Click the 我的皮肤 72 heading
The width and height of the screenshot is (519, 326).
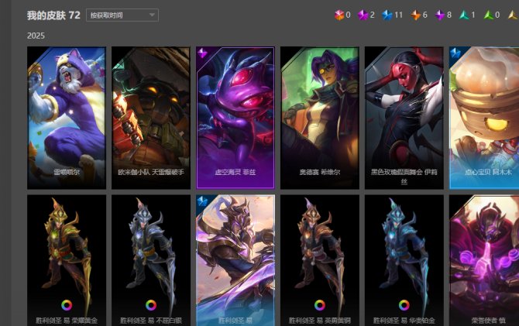coord(53,15)
